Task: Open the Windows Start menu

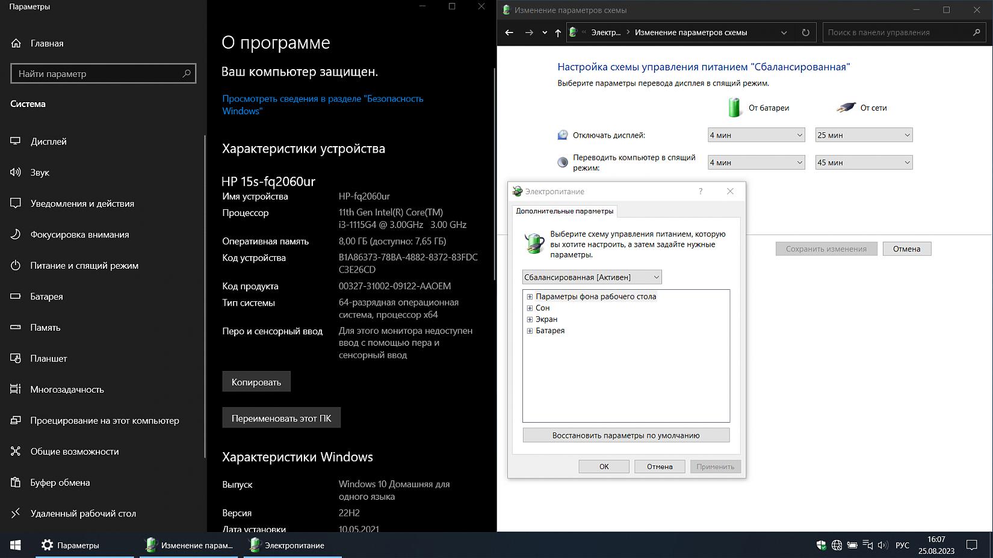Action: 16,545
